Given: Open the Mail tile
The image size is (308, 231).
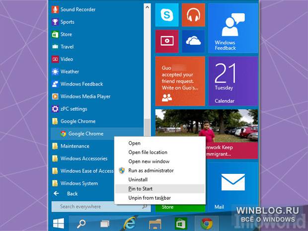Looking at the screenshot, I should tap(233, 187).
